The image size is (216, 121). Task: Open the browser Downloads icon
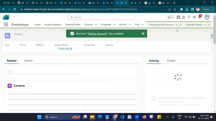pos(187,9)
